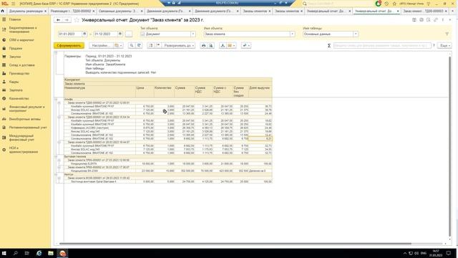
Task: Open the Настройки report settings button
Action: [x=100, y=46]
